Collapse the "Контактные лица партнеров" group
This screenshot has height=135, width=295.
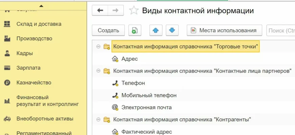tap(98, 71)
